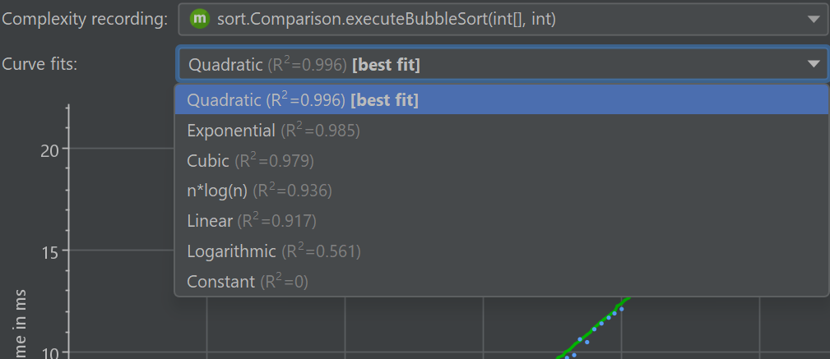Select the Exponential curve fit option
Screen dimensions: 830x359
pos(273,131)
